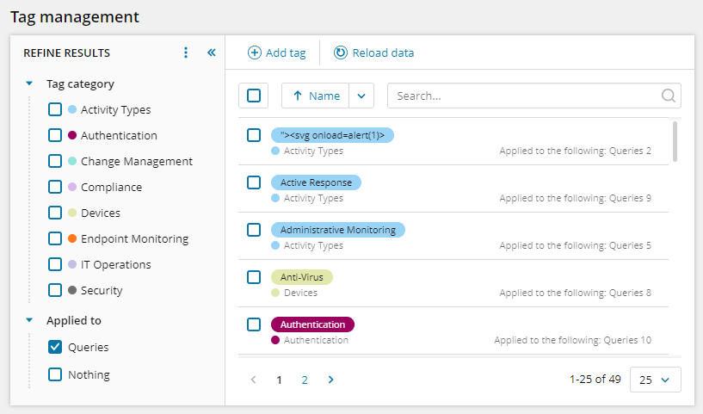703x414 pixels.
Task: Go to the next page with the right arrow
Action: pyautogui.click(x=331, y=380)
